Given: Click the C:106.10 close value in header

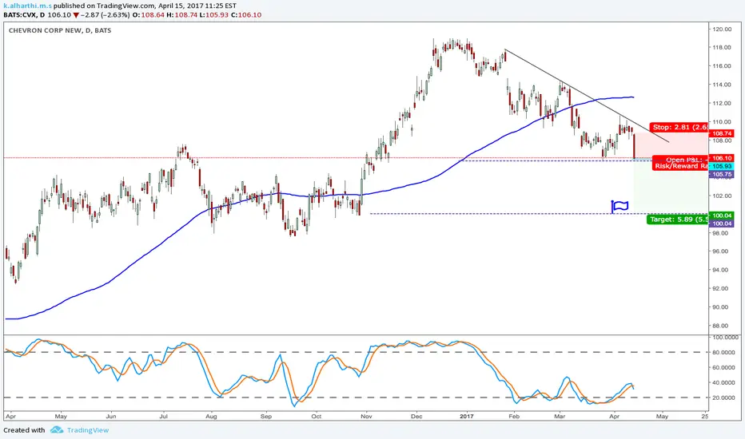Looking at the screenshot, I should (246, 14).
